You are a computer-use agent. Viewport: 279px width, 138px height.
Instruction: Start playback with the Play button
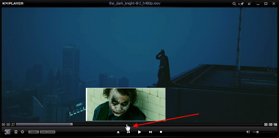coord(140,132)
